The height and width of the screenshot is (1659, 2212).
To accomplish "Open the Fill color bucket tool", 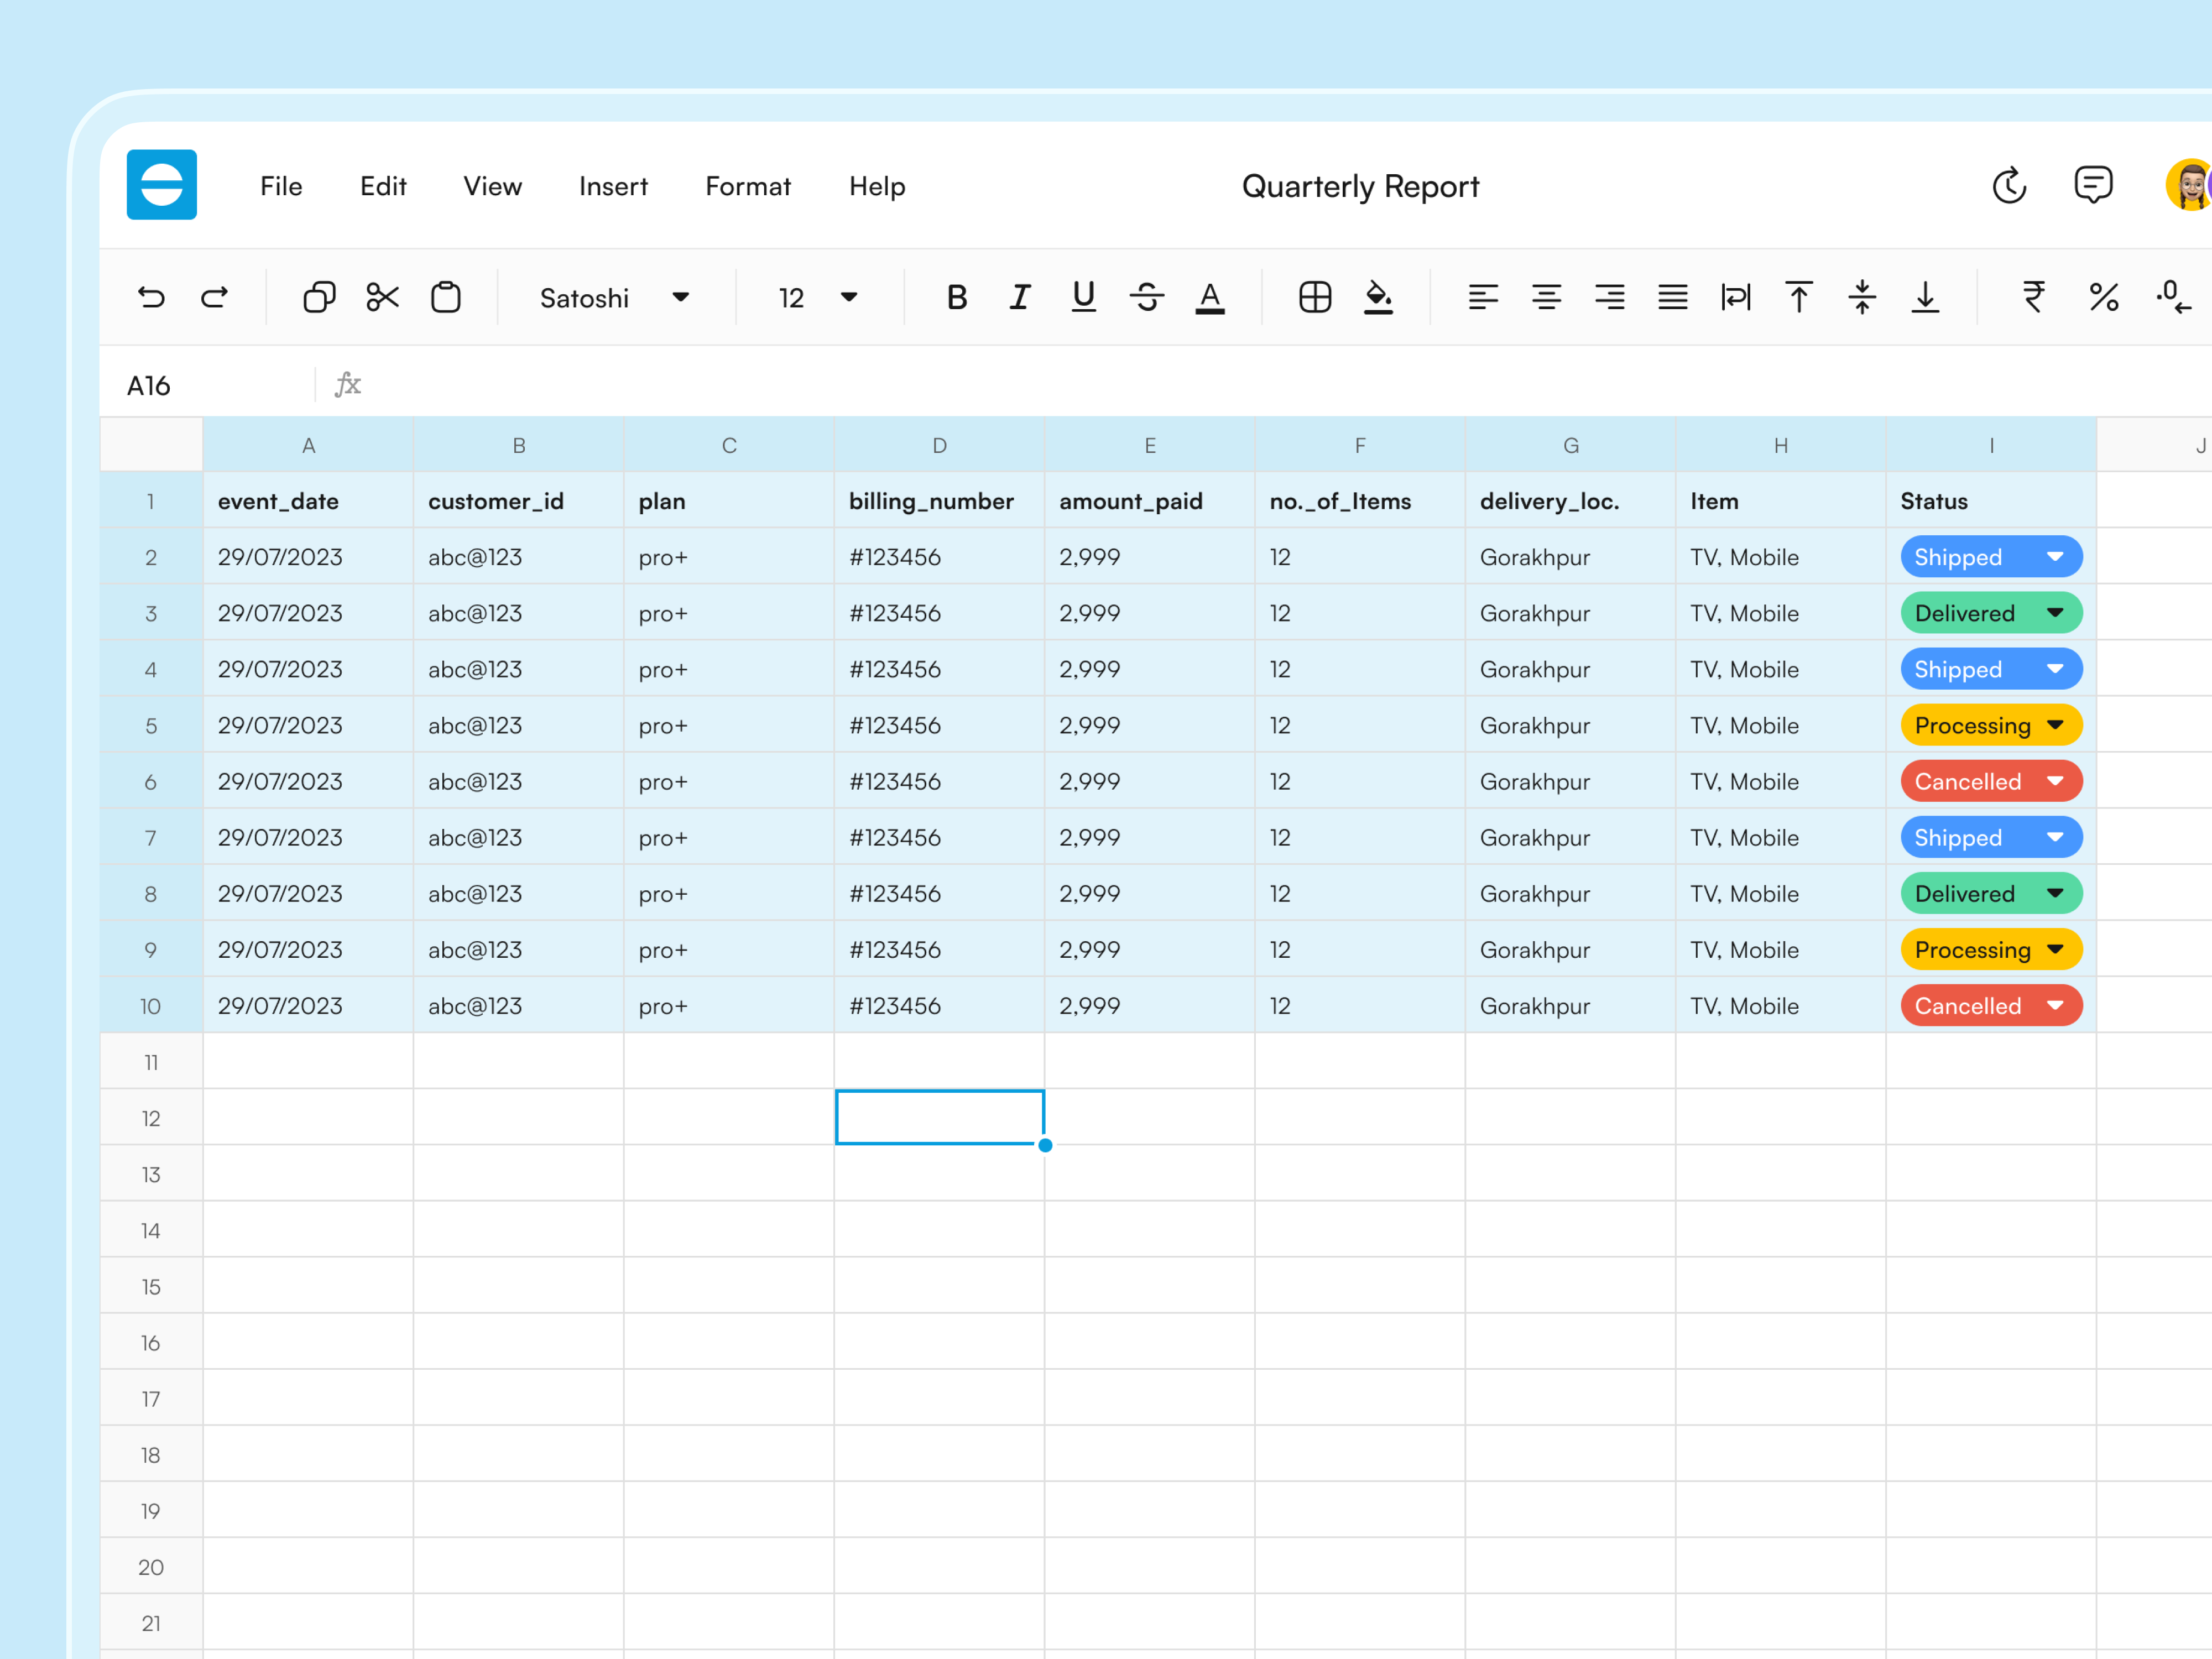I will (x=1378, y=296).
